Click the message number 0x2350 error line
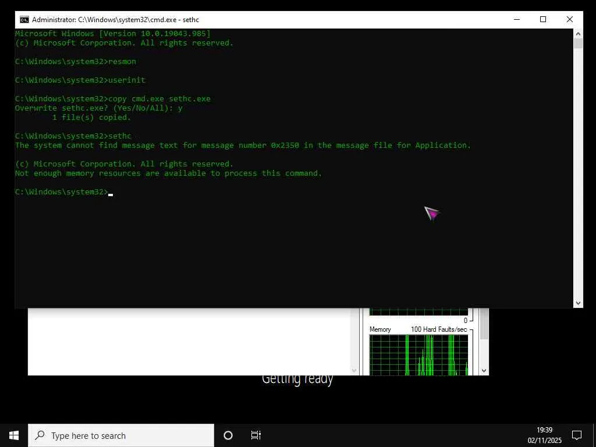The image size is (596, 447). (x=243, y=145)
